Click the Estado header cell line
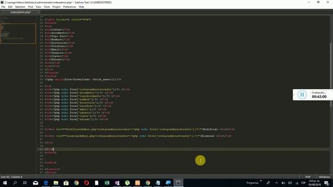This screenshot has width=333, height=187. [x=57, y=59]
